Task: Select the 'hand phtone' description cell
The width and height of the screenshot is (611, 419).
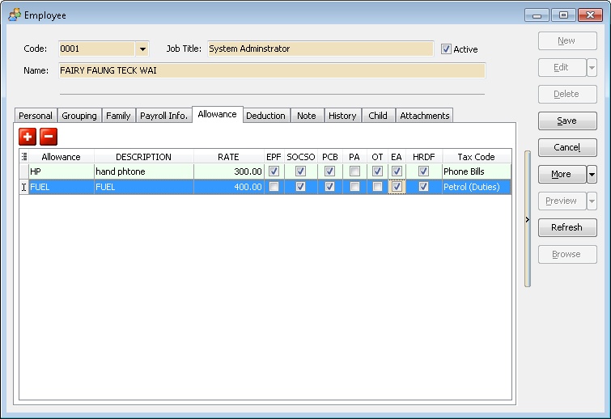Action: click(x=144, y=171)
